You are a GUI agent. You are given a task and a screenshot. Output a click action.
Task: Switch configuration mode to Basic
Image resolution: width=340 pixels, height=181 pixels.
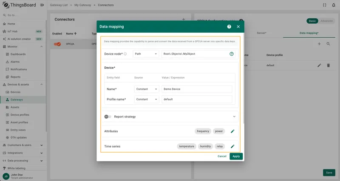pos(312,21)
